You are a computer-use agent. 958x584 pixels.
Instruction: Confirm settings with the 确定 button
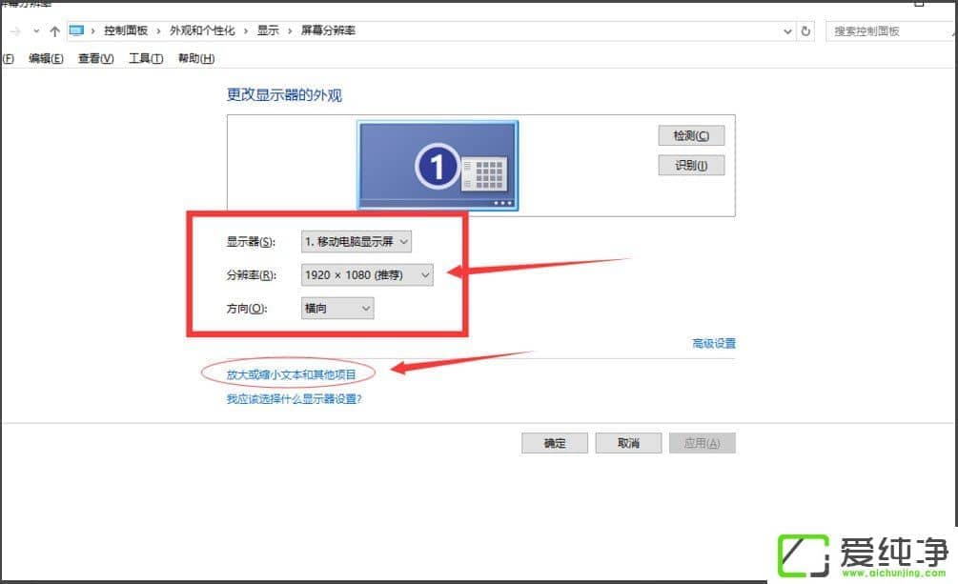554,442
